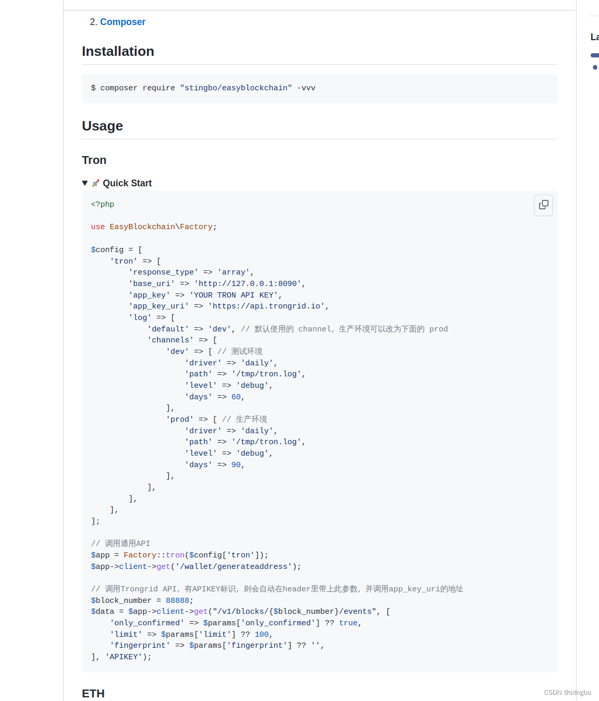The image size is (599, 701).
Task: Click the 'only_confirmed' params line
Action: click(236, 623)
